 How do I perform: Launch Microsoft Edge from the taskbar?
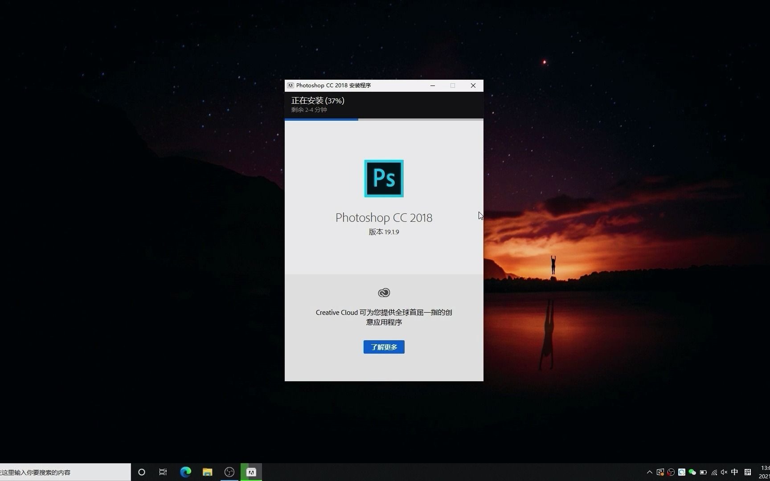[x=185, y=472]
